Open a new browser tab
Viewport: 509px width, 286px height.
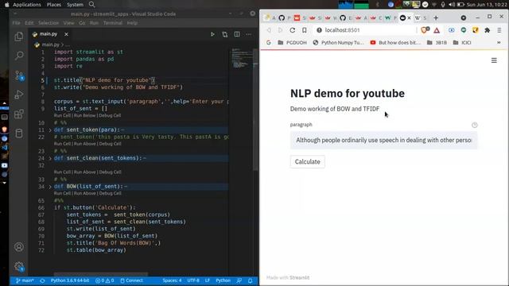click(x=436, y=17)
